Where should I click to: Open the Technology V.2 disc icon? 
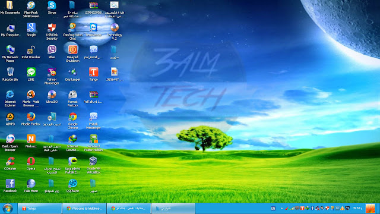point(115,32)
